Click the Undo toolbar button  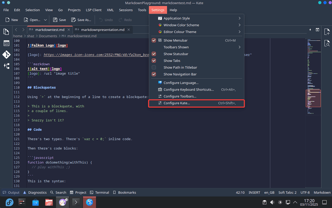(x=106, y=20)
